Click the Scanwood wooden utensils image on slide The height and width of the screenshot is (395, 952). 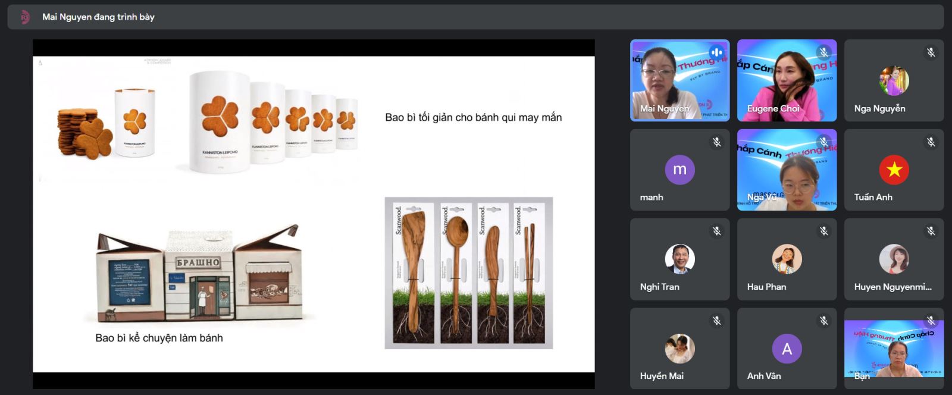(468, 273)
